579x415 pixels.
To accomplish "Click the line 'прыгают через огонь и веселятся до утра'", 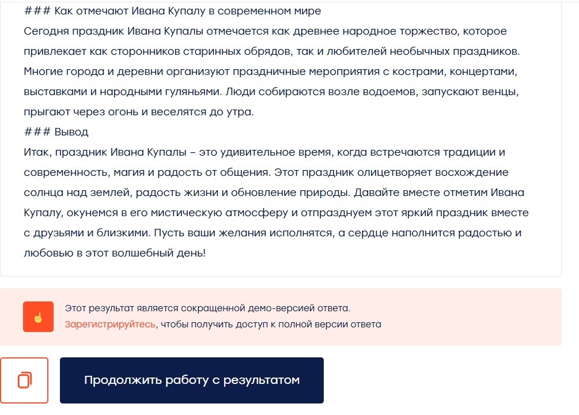I will tap(139, 112).
